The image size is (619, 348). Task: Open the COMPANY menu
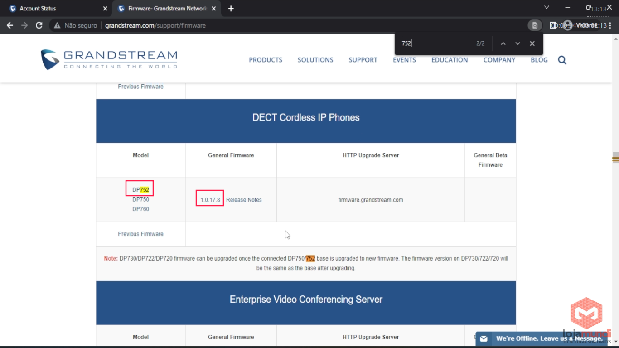[x=499, y=60]
